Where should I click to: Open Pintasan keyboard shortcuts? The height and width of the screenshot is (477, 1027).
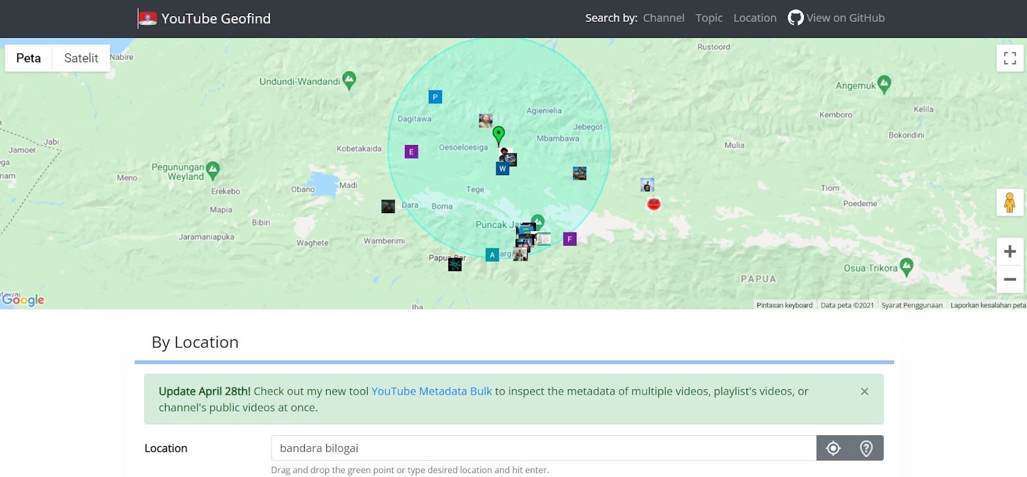[x=784, y=306]
